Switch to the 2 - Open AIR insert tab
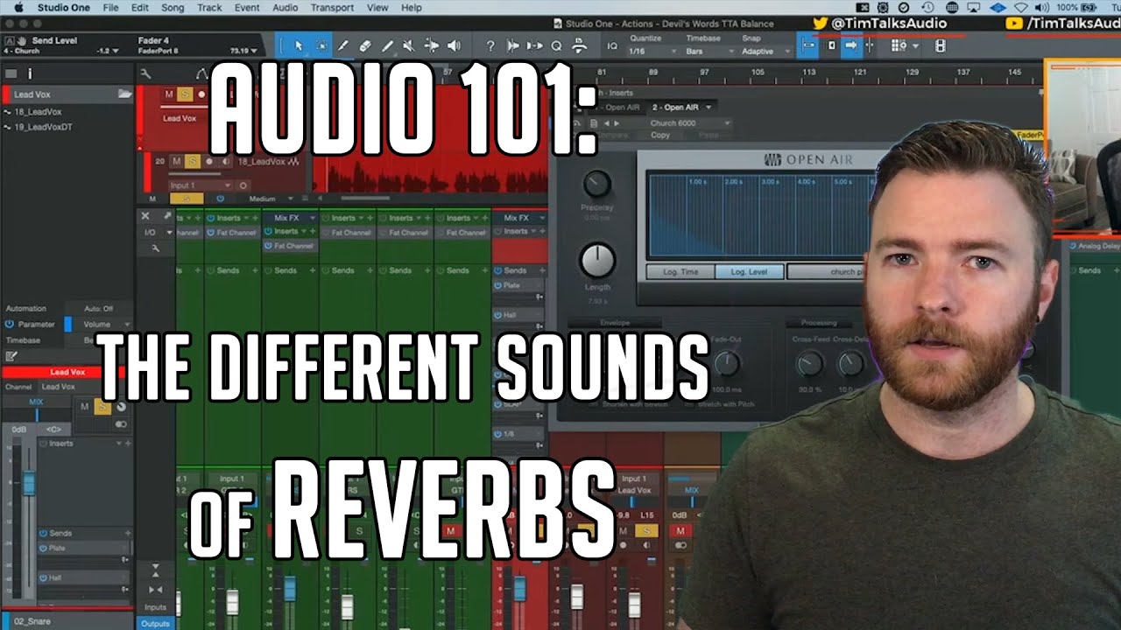1121x630 pixels. coord(680,107)
